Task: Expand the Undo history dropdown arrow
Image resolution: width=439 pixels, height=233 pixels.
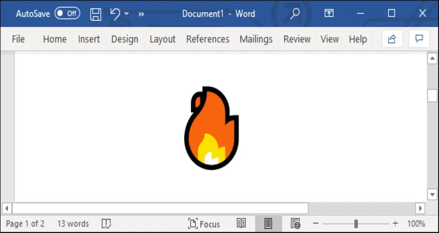Action: [x=127, y=14]
